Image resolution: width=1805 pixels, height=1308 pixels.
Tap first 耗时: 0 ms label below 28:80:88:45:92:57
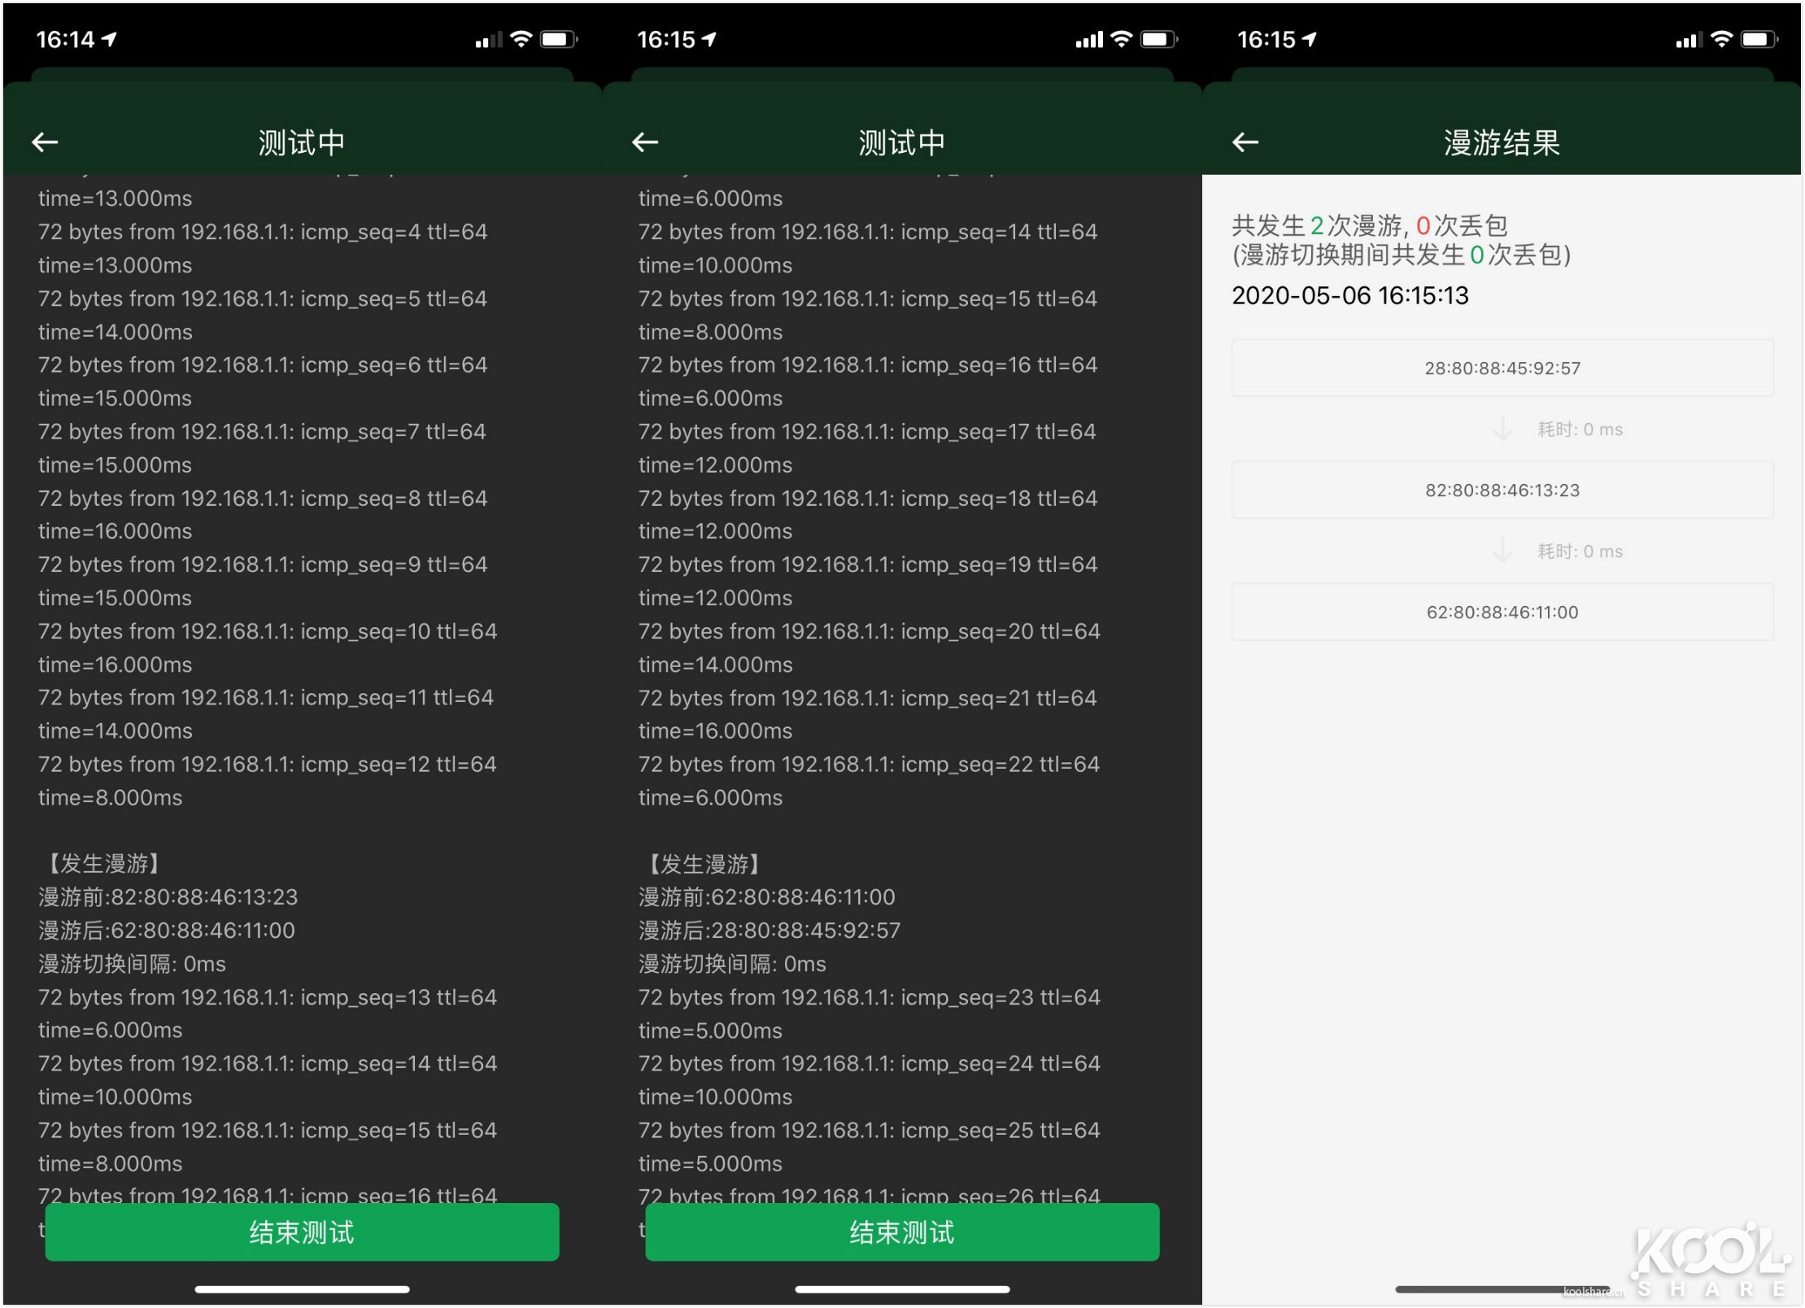[x=1580, y=429]
